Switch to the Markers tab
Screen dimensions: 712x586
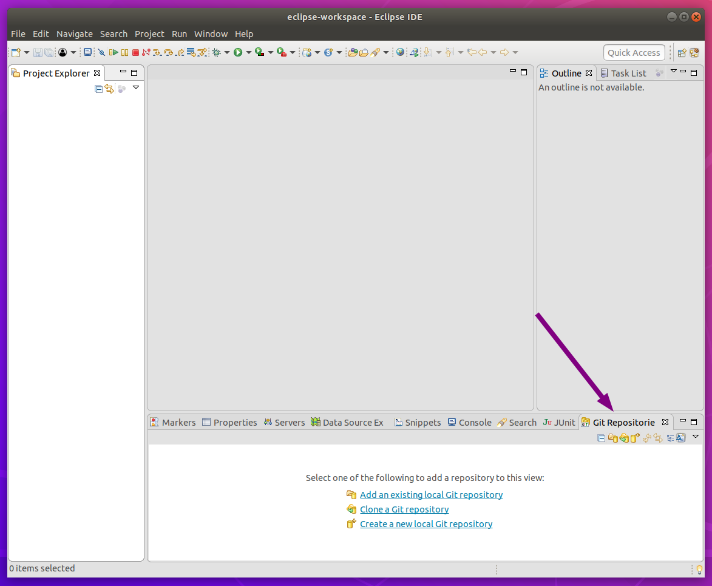[x=173, y=423]
